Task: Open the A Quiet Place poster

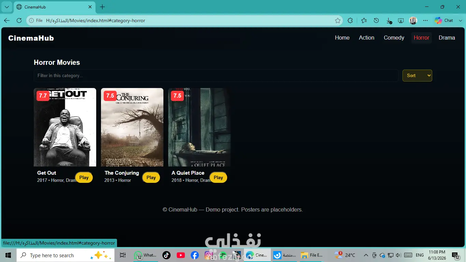Action: point(199,127)
